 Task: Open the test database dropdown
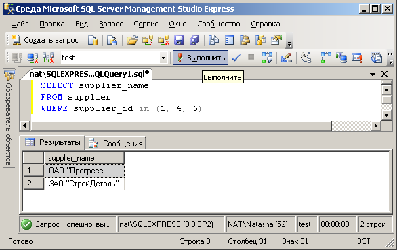(163, 58)
